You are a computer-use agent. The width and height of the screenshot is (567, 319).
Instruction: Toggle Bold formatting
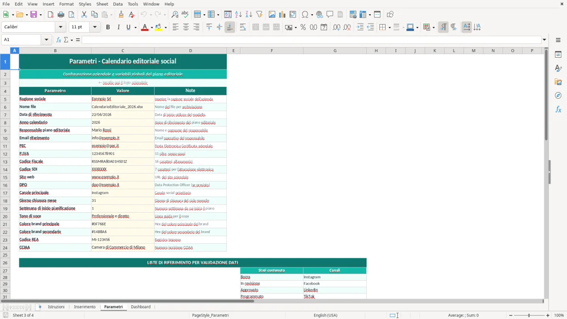coord(108,27)
